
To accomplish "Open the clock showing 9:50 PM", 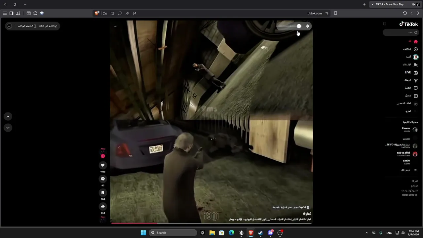I will tap(414, 233).
